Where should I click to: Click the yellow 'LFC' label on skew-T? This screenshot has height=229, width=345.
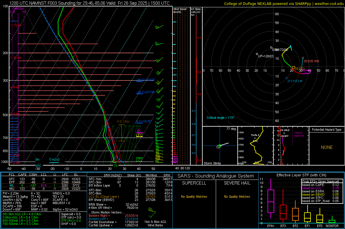(x=139, y=135)
